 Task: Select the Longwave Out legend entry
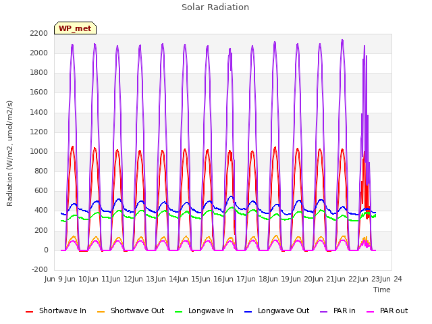[277, 310]
